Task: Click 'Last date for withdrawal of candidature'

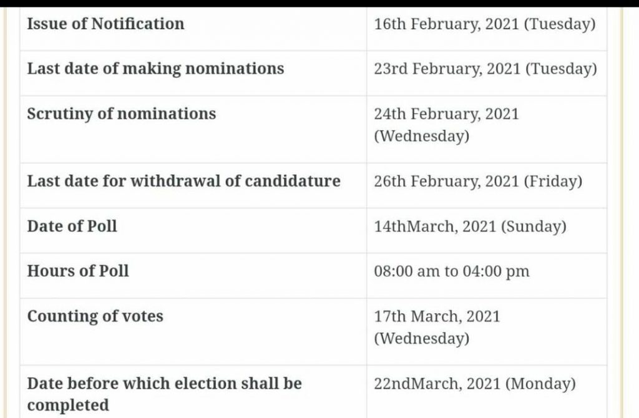Action: point(183,182)
